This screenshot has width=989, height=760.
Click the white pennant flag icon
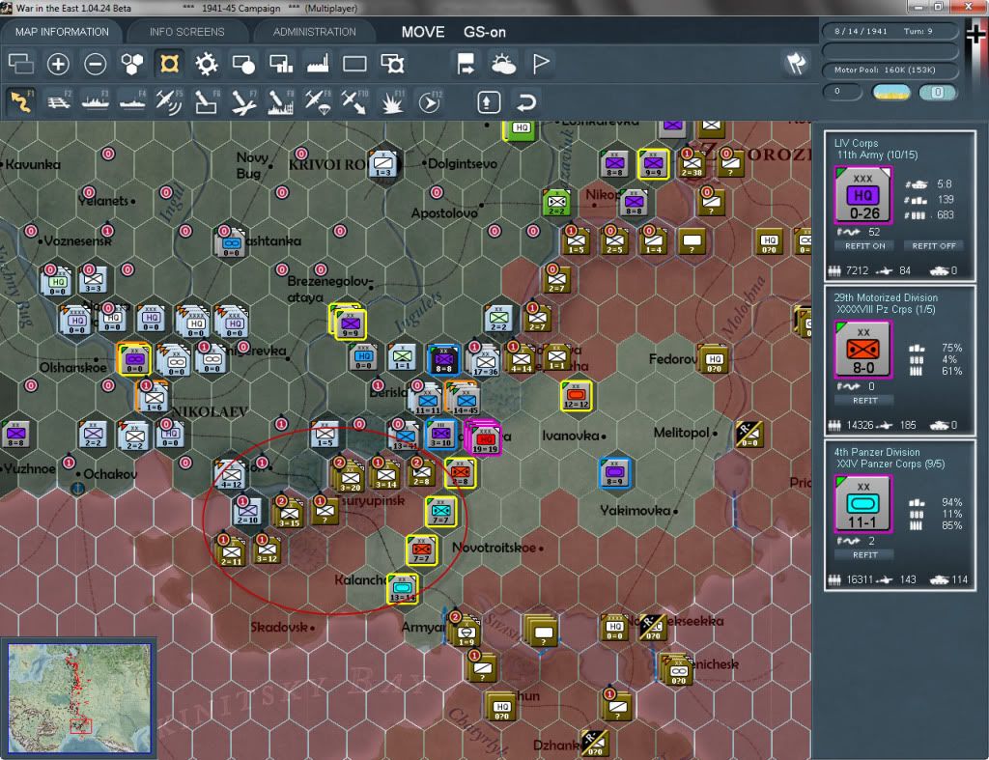click(x=541, y=64)
